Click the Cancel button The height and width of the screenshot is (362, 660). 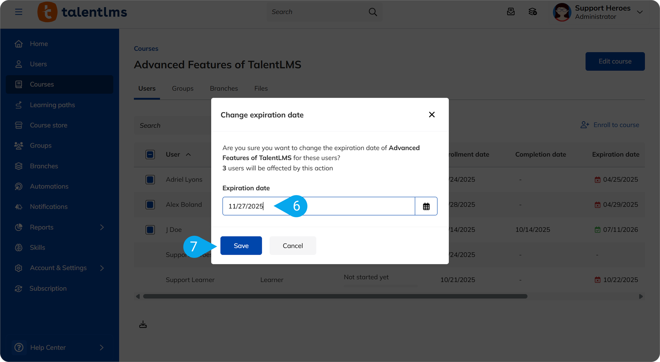click(292, 246)
